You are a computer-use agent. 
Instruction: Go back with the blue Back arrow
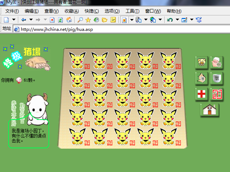(24, 20)
